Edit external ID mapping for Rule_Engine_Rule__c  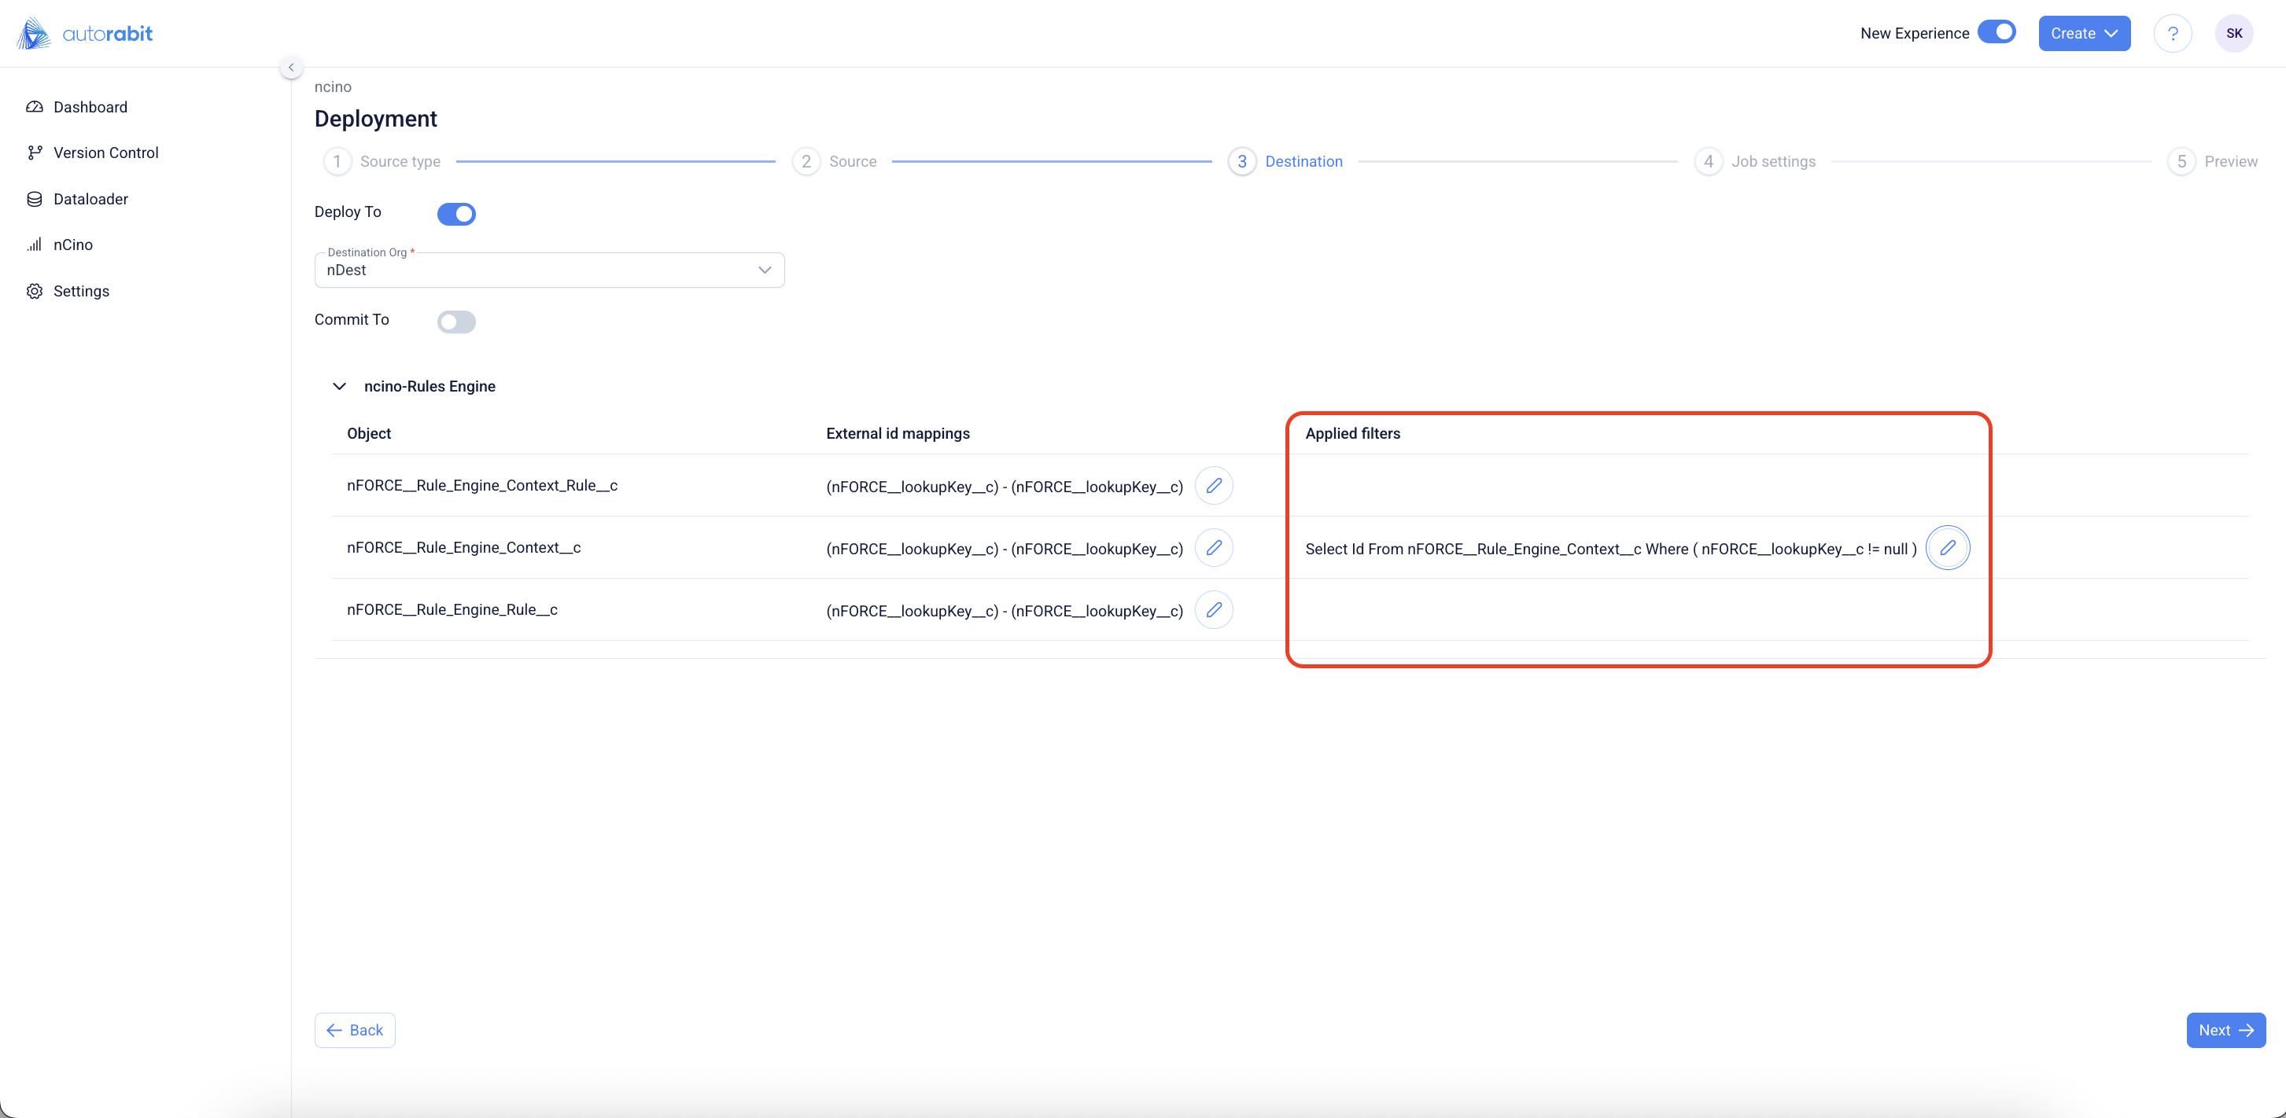(1213, 610)
